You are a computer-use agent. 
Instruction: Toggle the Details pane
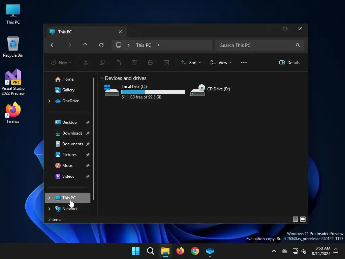click(289, 62)
